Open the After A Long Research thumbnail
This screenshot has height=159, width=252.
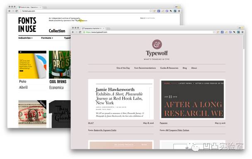[x=192, y=99]
